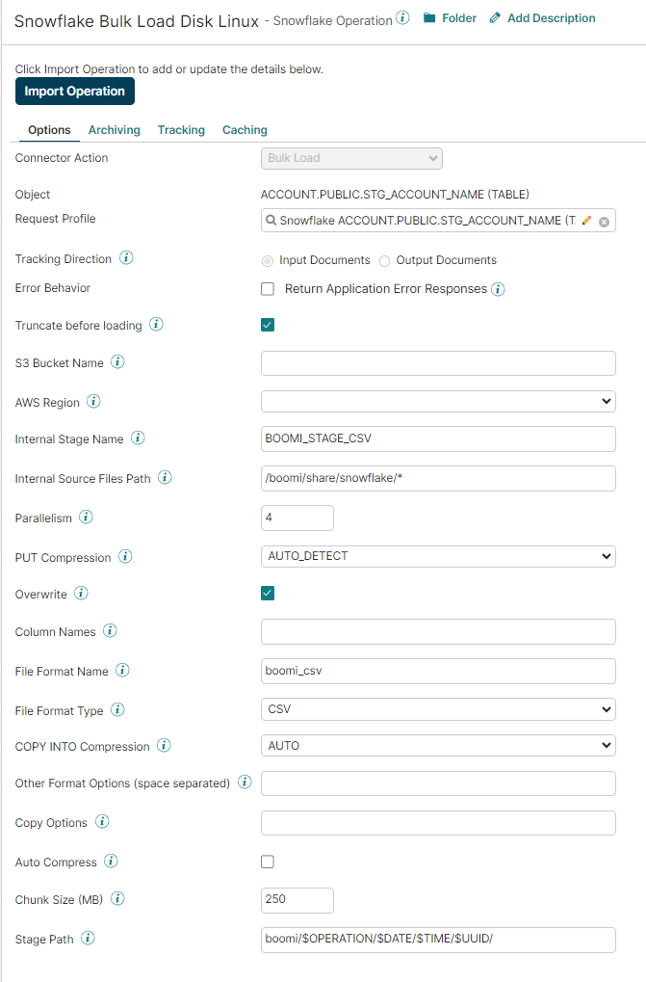Click the info icon next to Internal Stage Name
Image resolution: width=646 pixels, height=982 pixels.
coord(138,438)
